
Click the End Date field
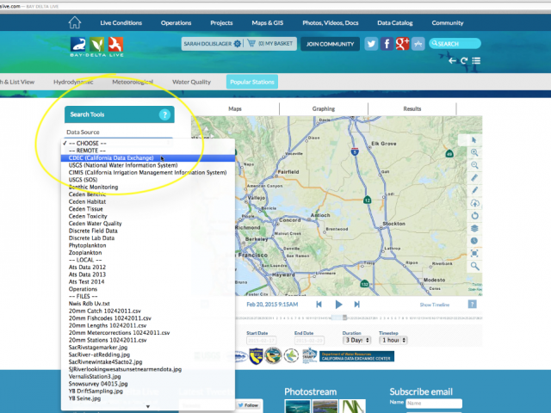coord(309,341)
